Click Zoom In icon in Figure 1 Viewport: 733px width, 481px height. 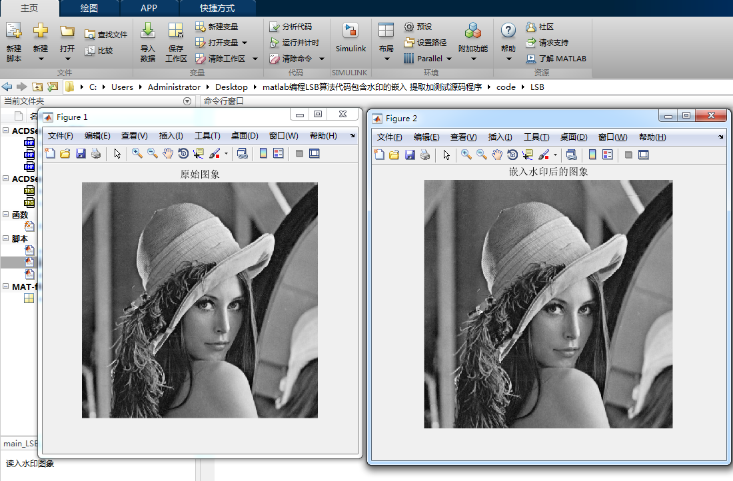tap(137, 153)
